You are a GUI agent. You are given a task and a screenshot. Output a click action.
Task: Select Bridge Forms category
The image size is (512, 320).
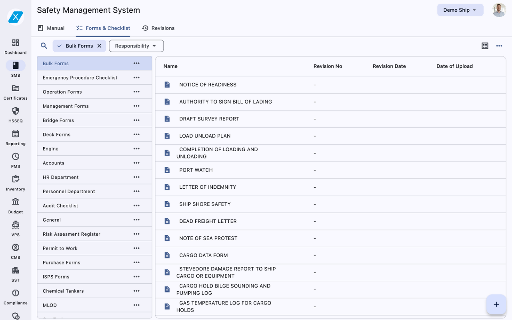(94, 120)
